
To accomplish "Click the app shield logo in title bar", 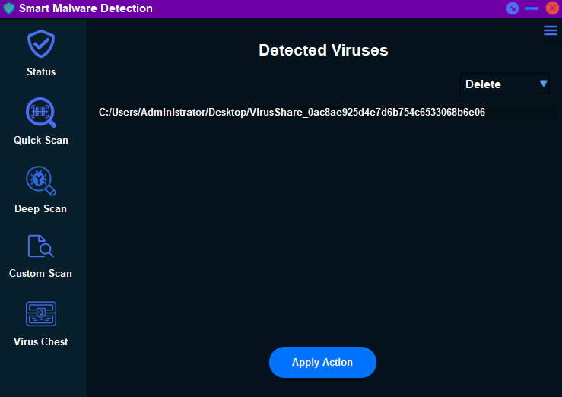I will [x=9, y=8].
